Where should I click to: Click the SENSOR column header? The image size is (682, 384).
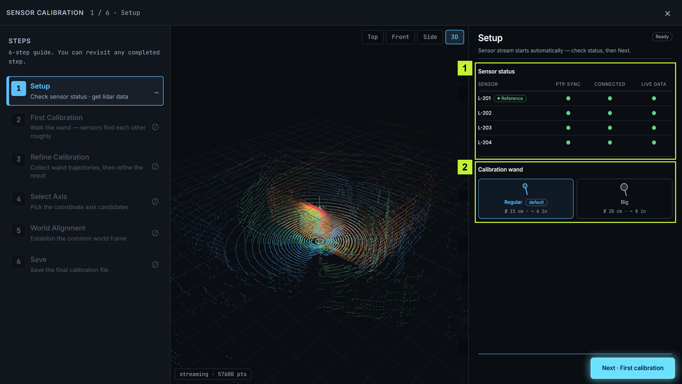coord(488,84)
